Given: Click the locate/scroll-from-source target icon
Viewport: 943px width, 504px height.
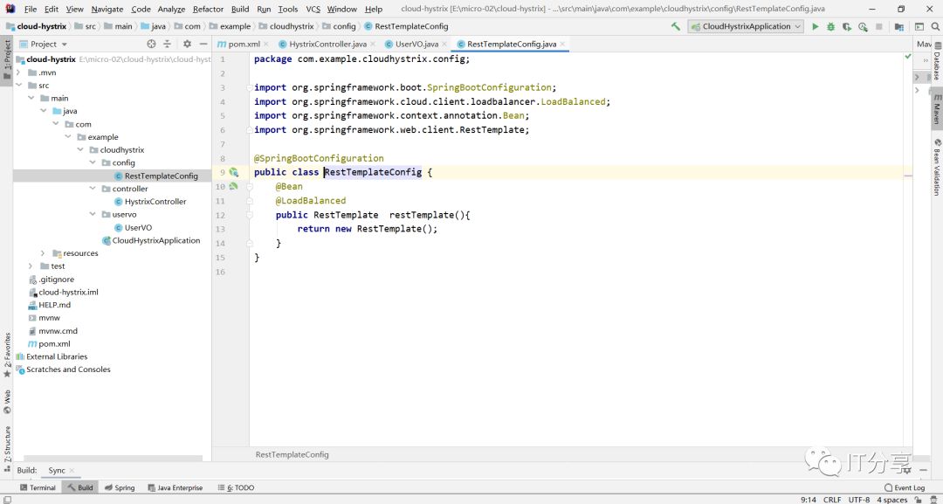Looking at the screenshot, I should (x=151, y=44).
